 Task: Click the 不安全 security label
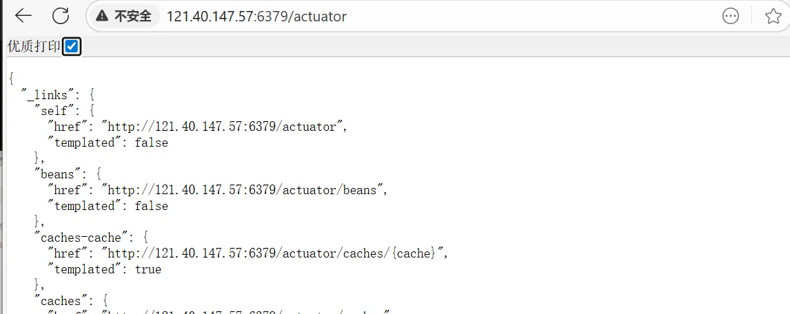[x=132, y=16]
